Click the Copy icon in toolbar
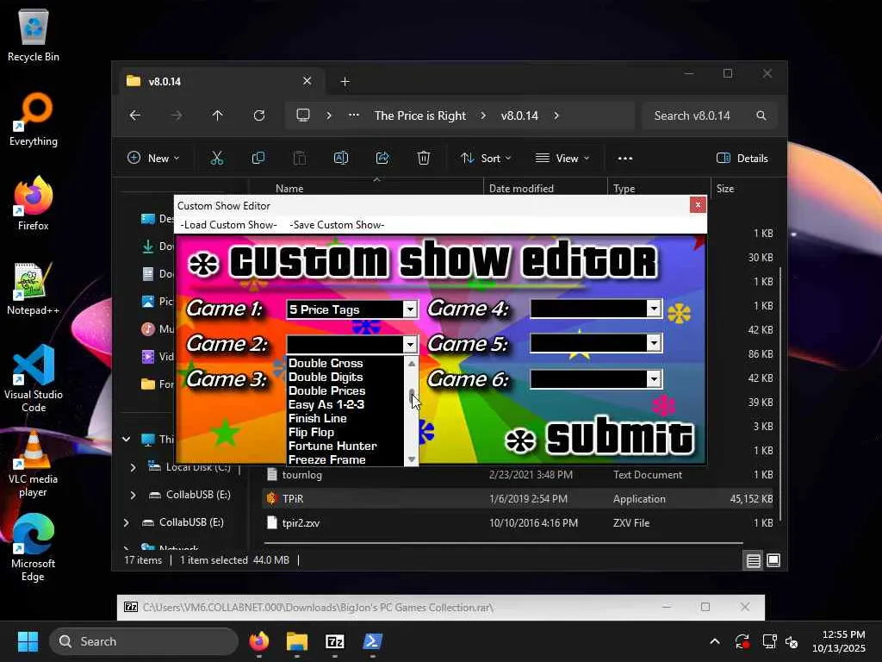This screenshot has height=662, width=882. tap(258, 159)
